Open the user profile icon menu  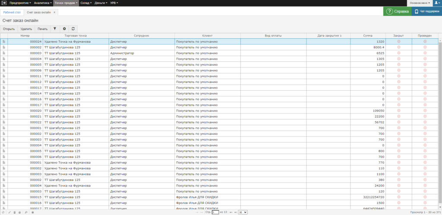pos(436,3)
